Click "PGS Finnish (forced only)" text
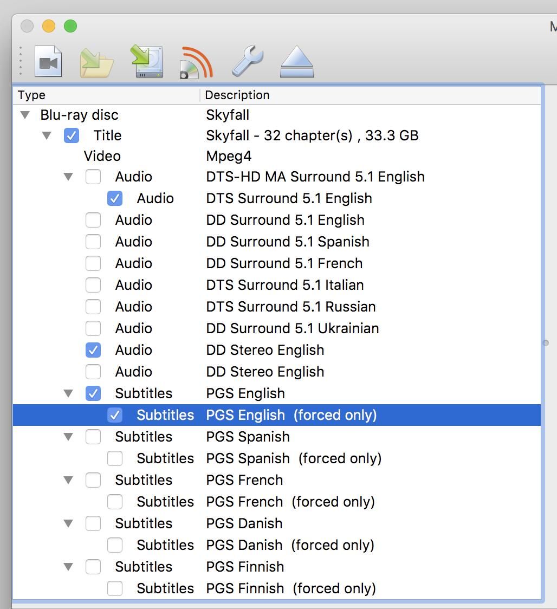Image resolution: width=557 pixels, height=609 pixels. click(291, 589)
